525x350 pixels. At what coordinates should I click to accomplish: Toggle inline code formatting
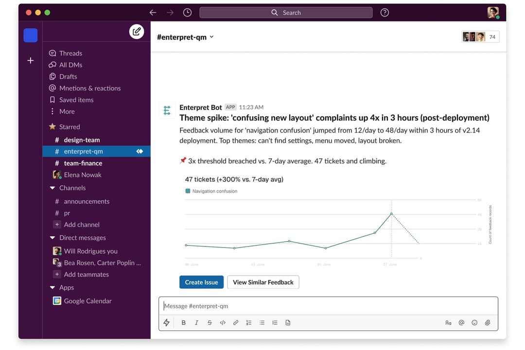[223, 323]
